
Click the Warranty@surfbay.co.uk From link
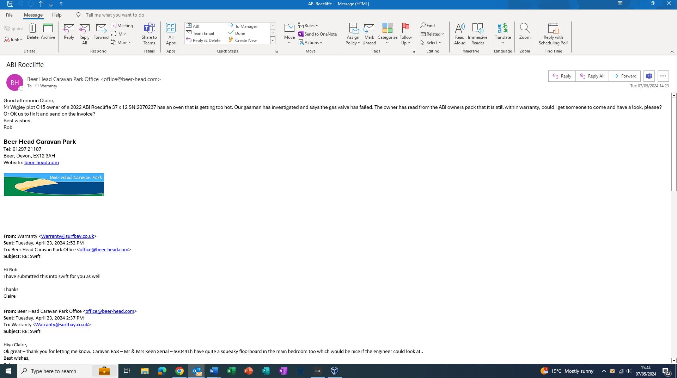(x=67, y=236)
